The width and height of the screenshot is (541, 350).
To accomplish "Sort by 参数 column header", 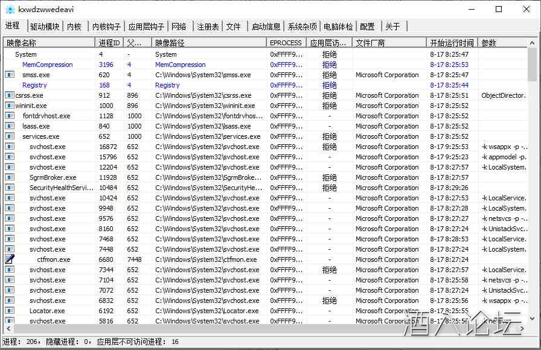I will [502, 43].
